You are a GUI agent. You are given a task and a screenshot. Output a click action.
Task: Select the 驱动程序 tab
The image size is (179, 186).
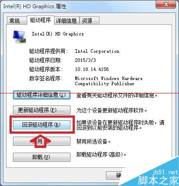click(41, 20)
